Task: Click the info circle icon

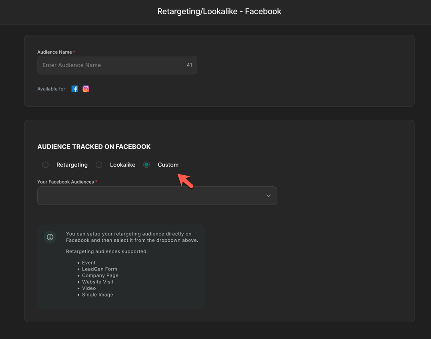Action: (x=50, y=237)
